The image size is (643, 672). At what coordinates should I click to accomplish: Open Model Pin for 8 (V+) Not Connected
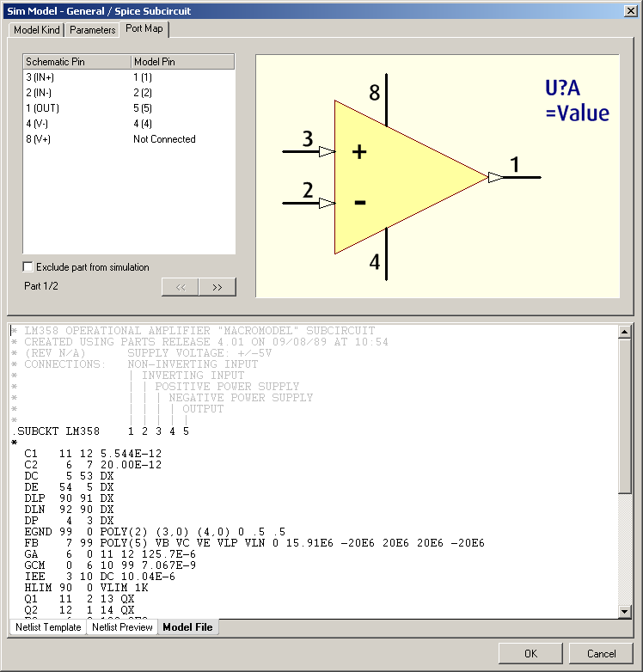point(164,139)
